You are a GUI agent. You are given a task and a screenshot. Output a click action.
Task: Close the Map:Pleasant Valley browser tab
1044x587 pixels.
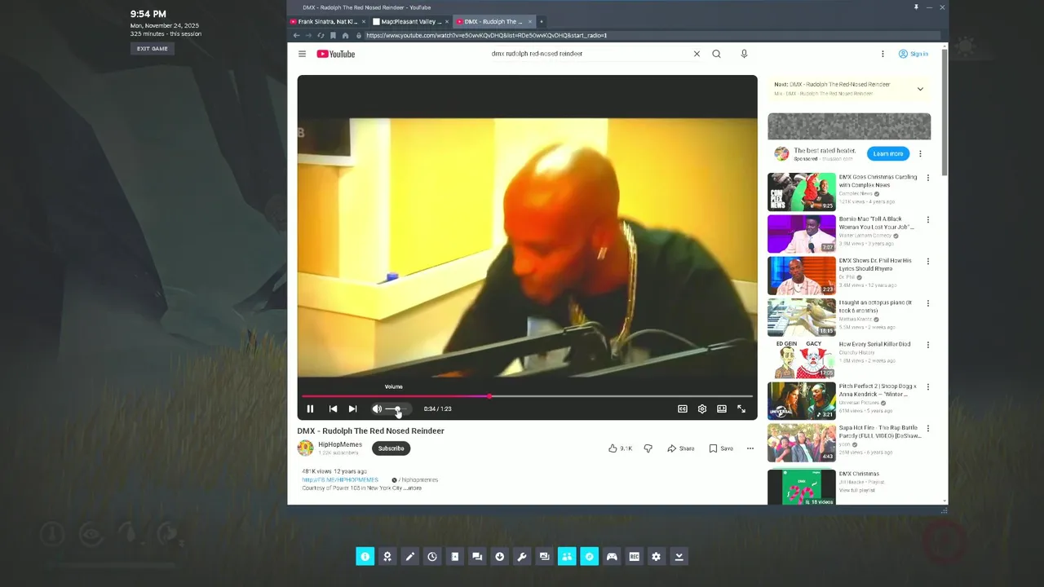(x=447, y=22)
